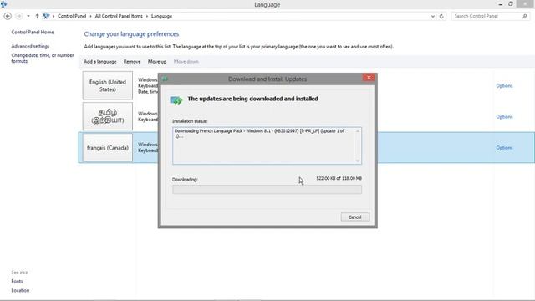Open Options for Tamil language
The image size is (535, 301).
(x=504, y=117)
